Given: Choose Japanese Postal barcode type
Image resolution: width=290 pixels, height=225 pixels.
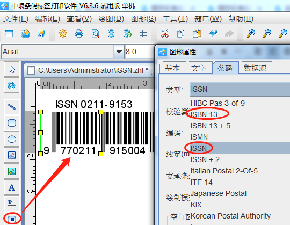Looking at the screenshot, I should 240,193.
